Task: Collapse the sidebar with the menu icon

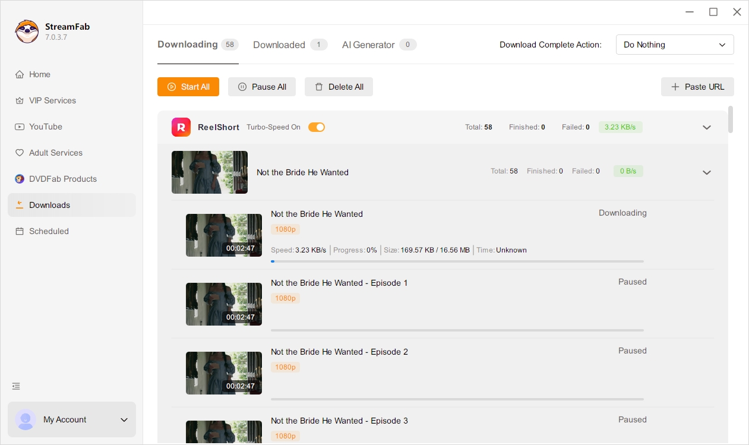Action: click(x=16, y=386)
